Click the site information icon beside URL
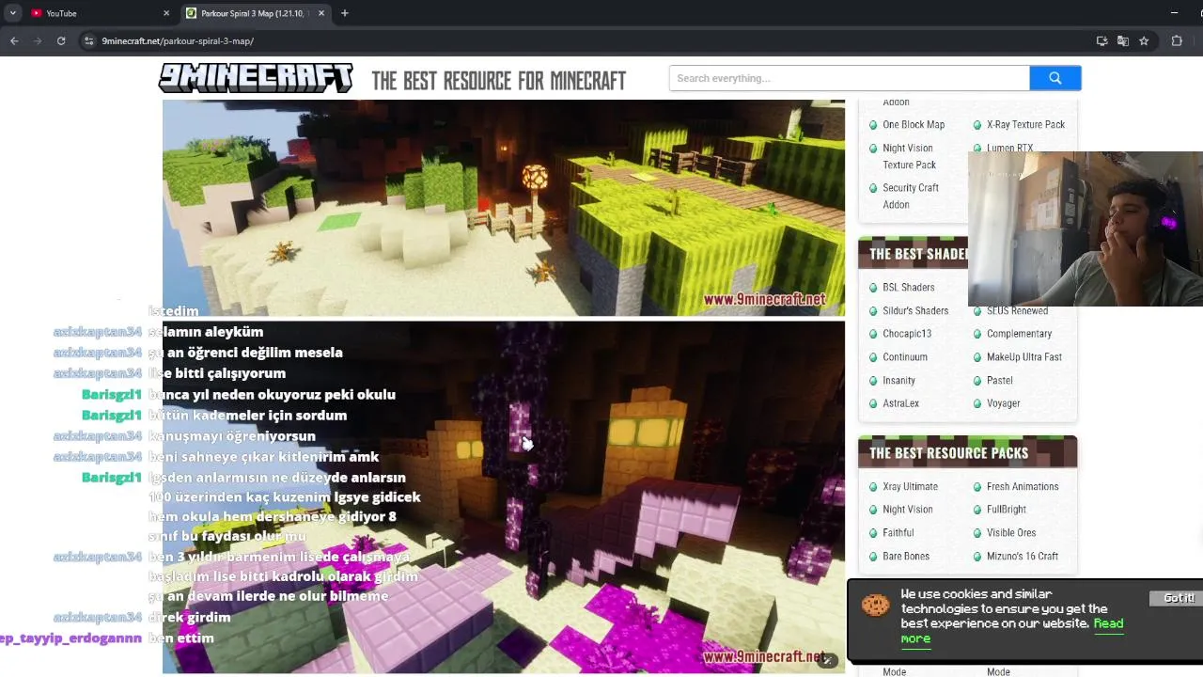Viewport: 1203px width, 677px height. coord(88,40)
